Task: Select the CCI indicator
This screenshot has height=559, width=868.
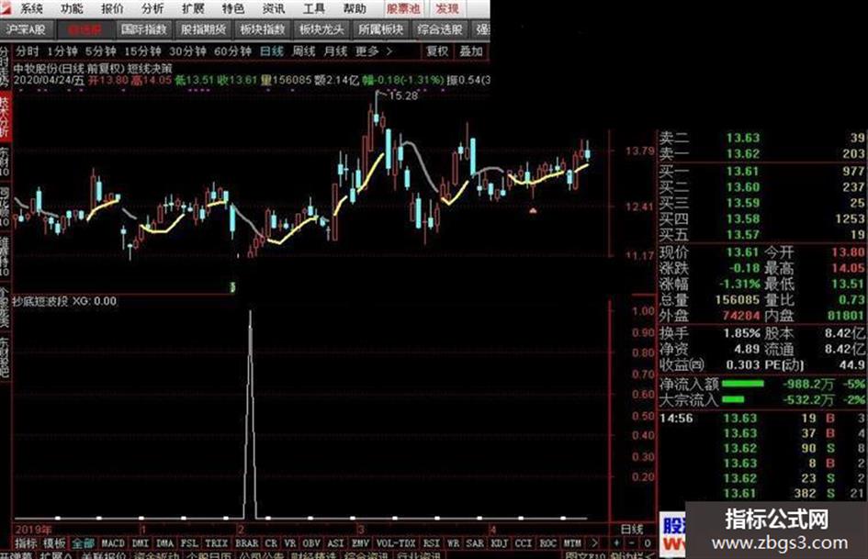Action: click(x=524, y=543)
